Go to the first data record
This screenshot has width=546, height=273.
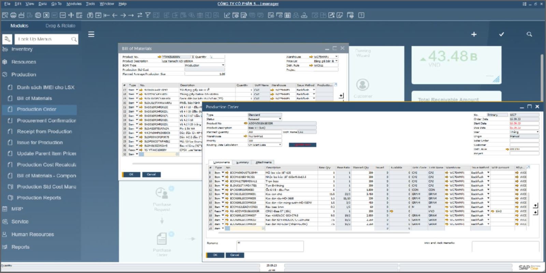[106, 15]
